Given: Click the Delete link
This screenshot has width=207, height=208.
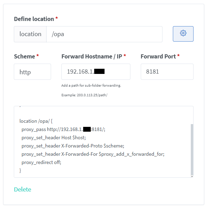Looking at the screenshot, I should 23,189.
